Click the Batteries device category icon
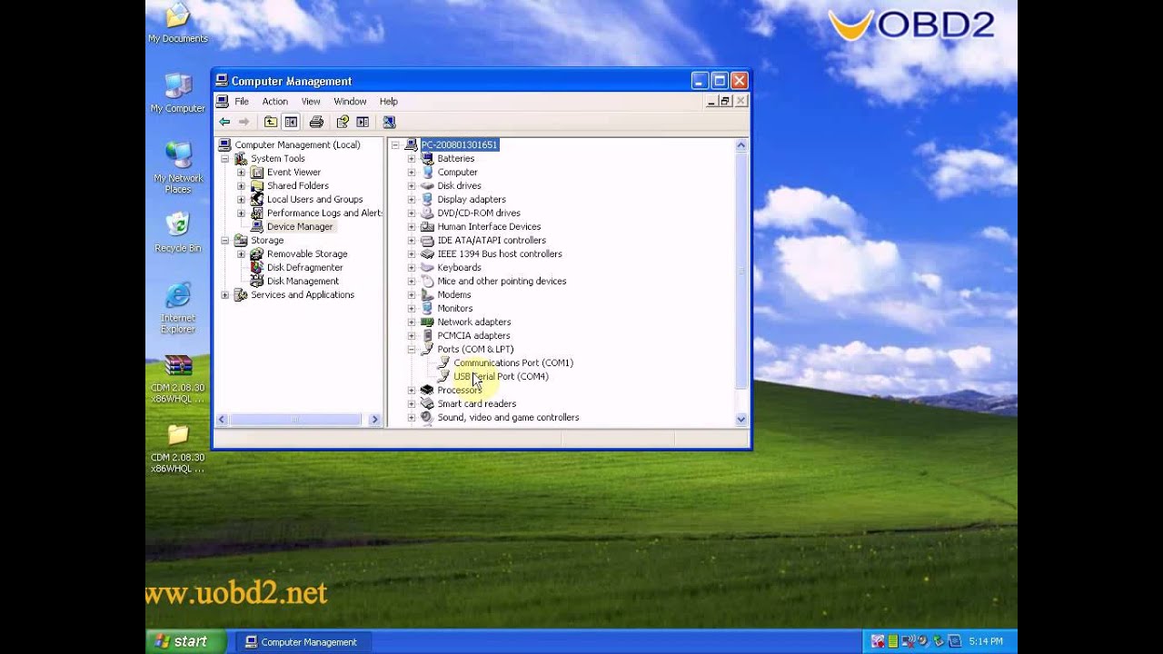The width and height of the screenshot is (1163, 654). [x=427, y=158]
